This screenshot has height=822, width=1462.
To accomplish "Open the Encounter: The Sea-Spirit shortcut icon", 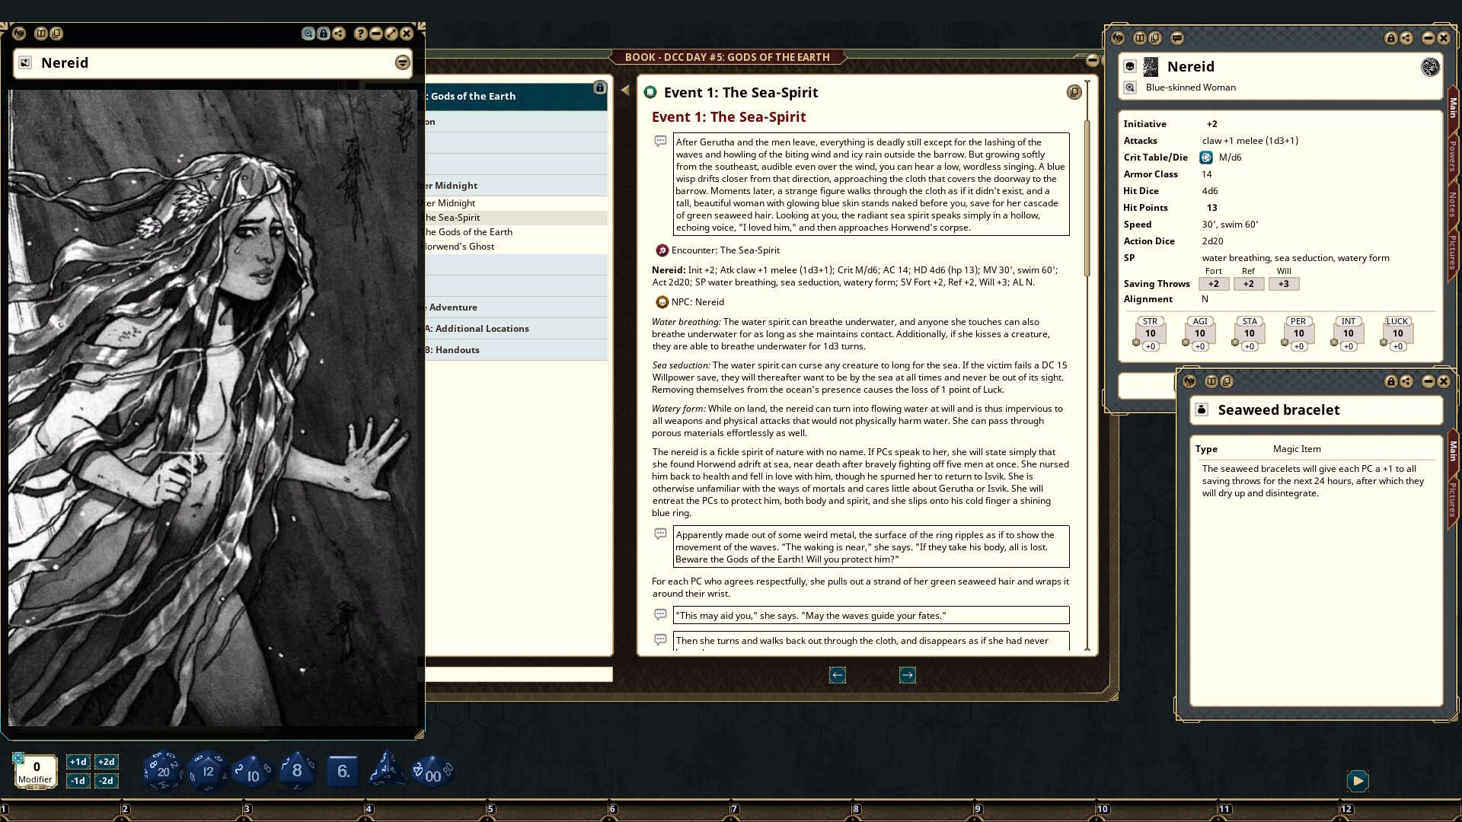I will point(661,250).
